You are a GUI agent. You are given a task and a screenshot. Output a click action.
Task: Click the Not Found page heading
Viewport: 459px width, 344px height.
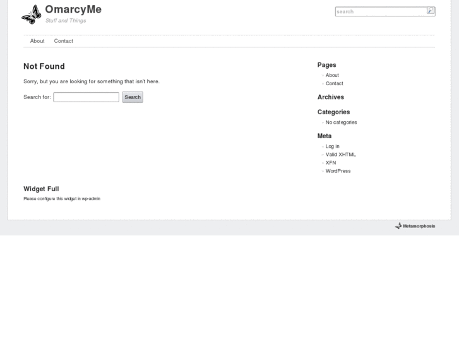(x=44, y=66)
